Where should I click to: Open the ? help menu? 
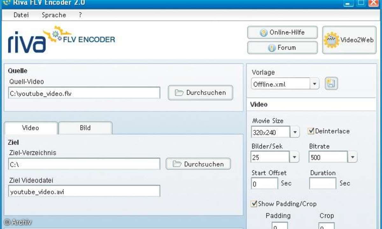coord(80,15)
